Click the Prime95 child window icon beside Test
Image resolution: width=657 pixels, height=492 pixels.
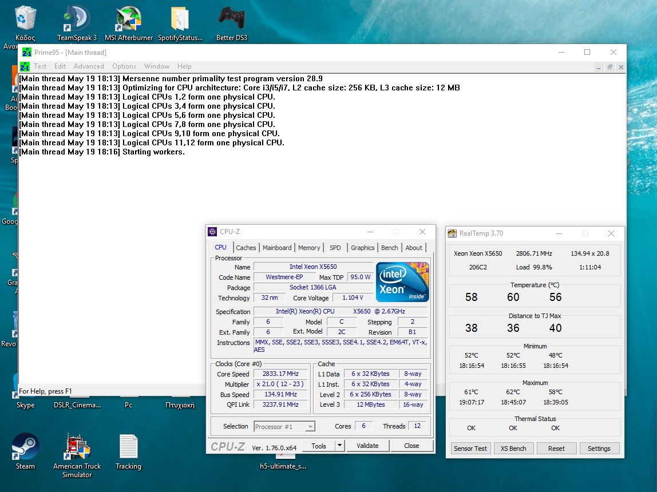click(25, 66)
